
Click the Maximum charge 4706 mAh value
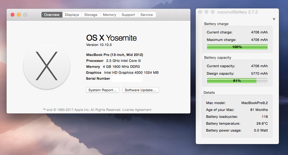pyautogui.click(x=259, y=40)
